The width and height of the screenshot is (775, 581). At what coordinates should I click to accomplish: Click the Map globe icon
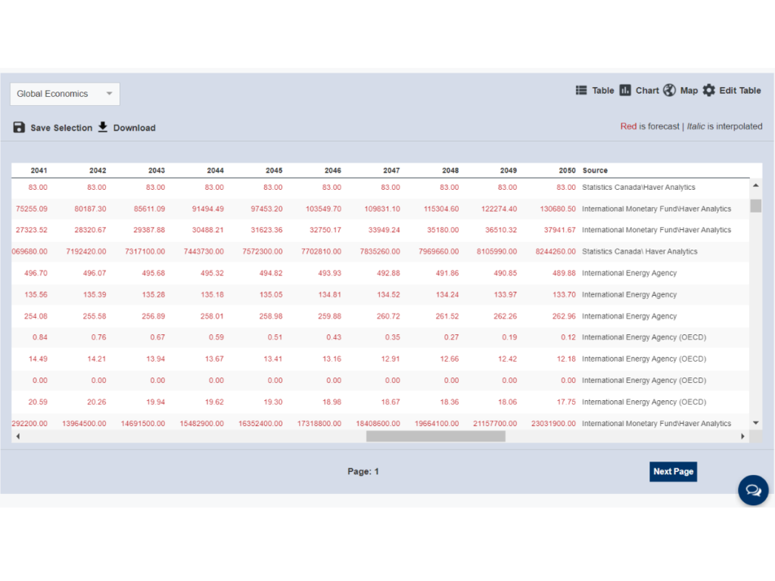[669, 90]
